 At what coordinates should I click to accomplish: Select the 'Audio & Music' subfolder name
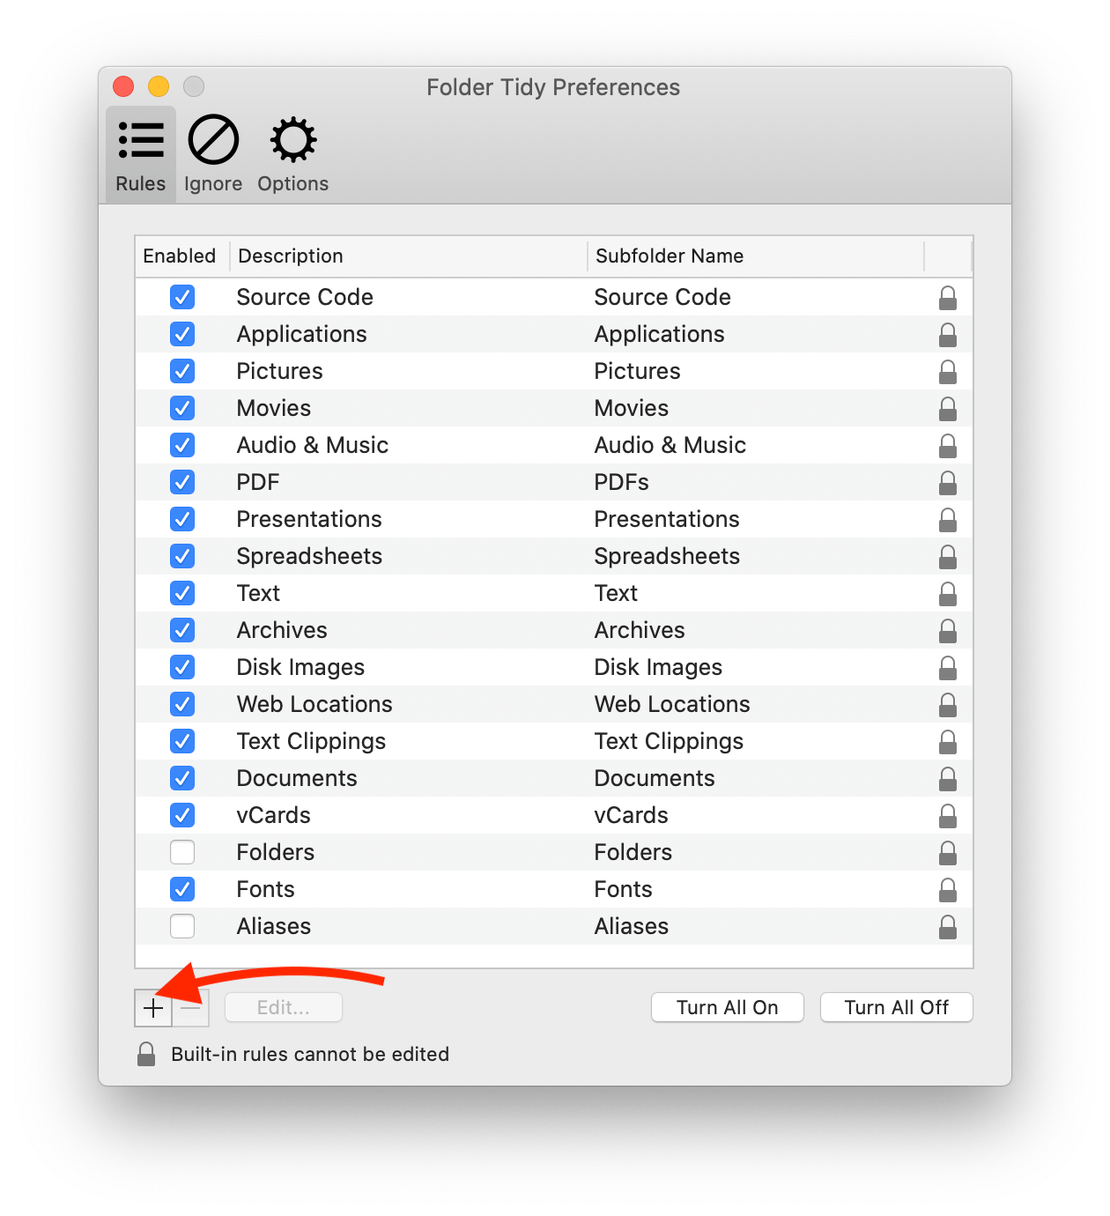[x=670, y=445]
